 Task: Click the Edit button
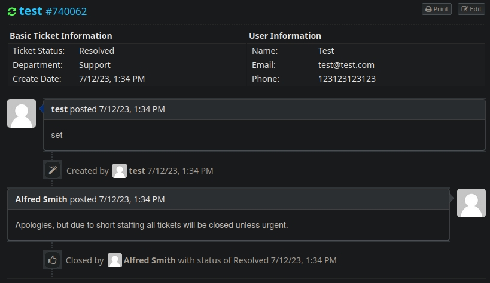point(471,9)
